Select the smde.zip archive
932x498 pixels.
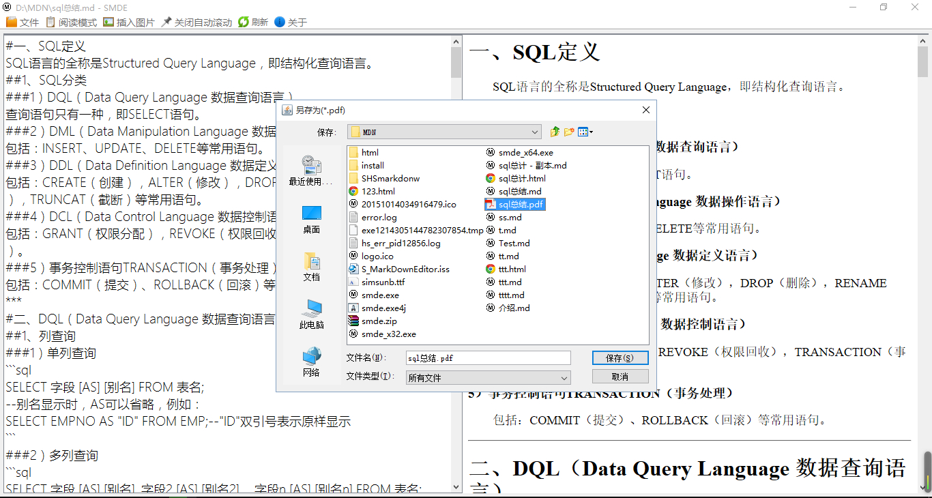click(373, 321)
